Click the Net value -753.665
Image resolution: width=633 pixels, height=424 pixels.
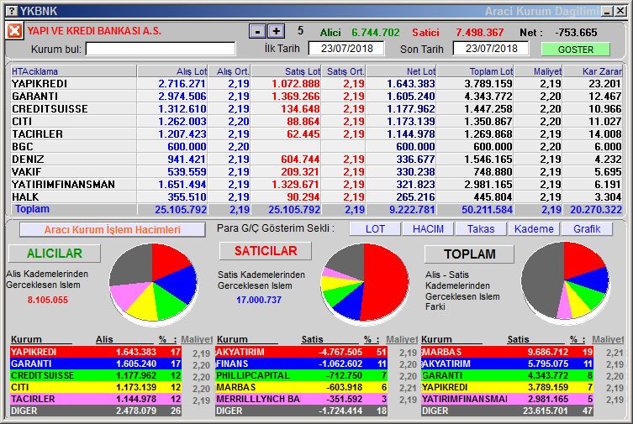point(576,33)
